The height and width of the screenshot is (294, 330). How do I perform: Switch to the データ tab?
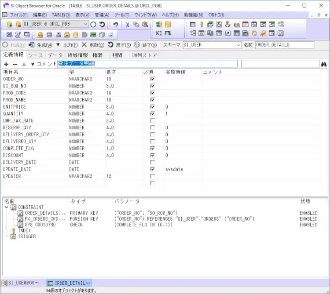[x=55, y=55]
